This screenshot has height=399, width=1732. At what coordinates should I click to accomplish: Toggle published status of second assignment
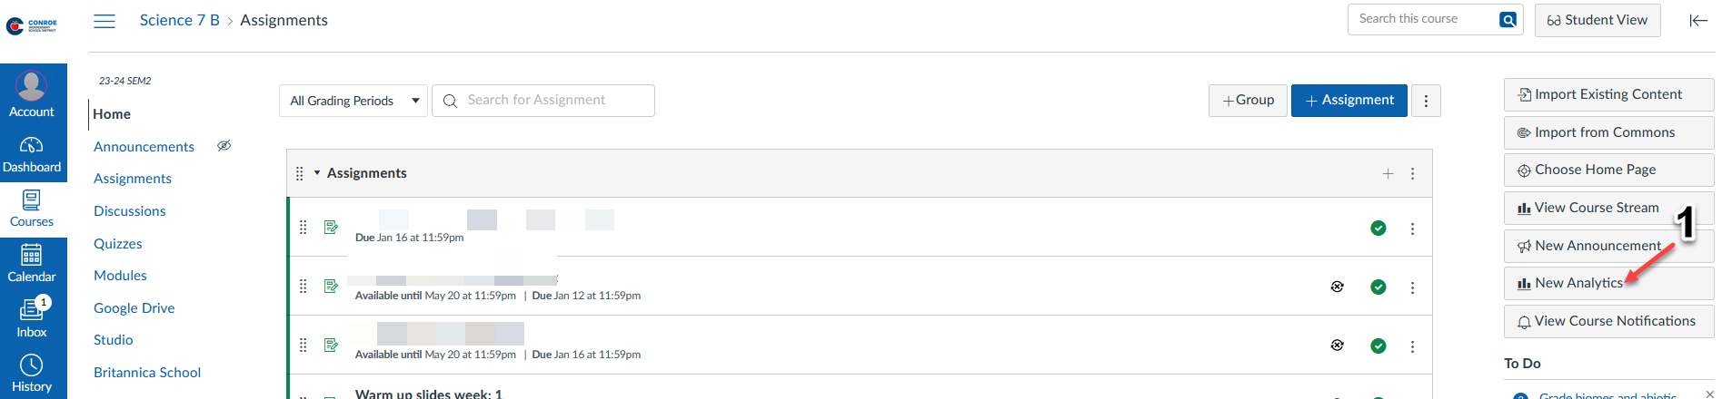(x=1378, y=287)
